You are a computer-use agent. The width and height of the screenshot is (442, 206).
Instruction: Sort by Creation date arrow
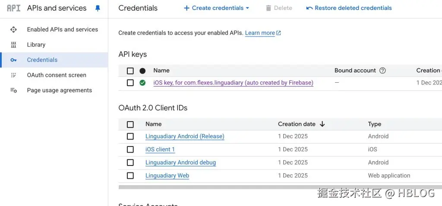pos(322,124)
